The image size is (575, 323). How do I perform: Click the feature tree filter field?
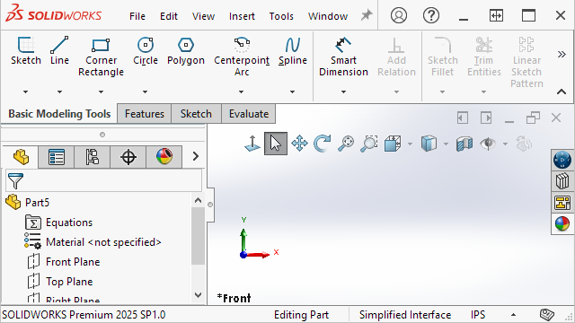[103, 180]
